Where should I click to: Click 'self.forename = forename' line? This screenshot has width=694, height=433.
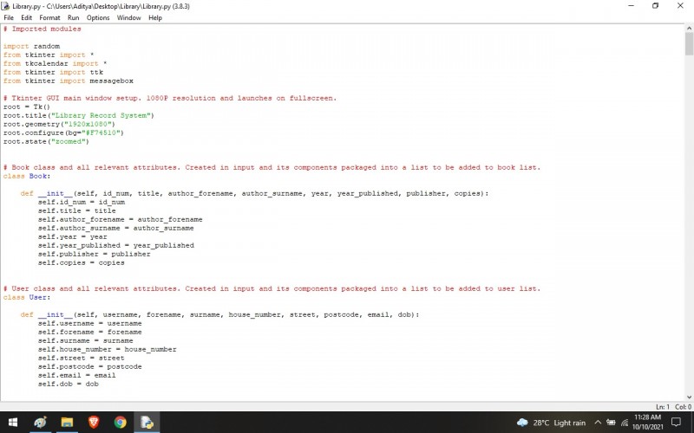(x=90, y=332)
